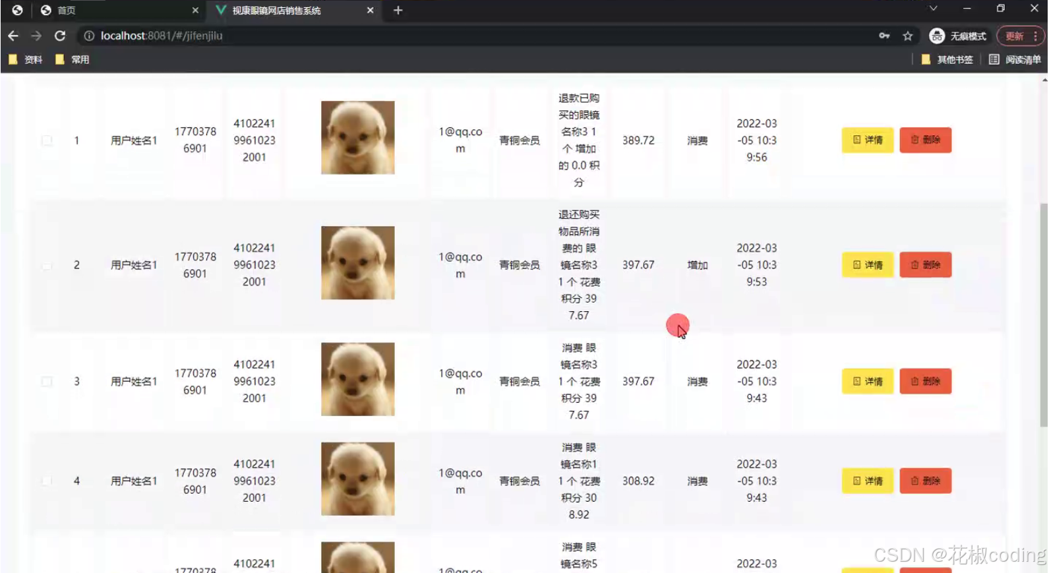Open 详情 for row 1 record

tap(867, 140)
